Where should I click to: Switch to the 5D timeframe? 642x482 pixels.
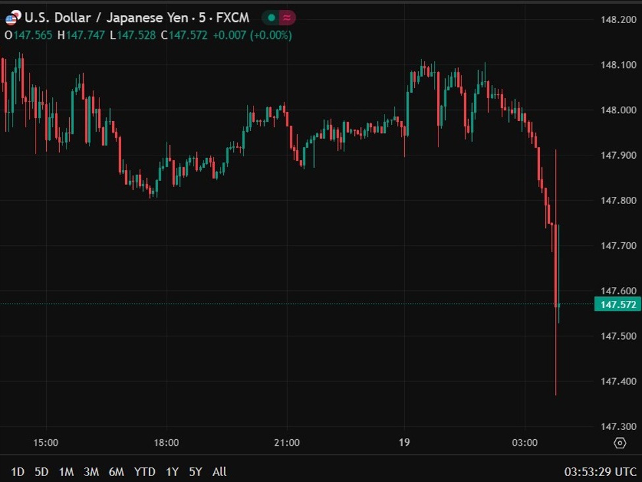click(x=42, y=472)
